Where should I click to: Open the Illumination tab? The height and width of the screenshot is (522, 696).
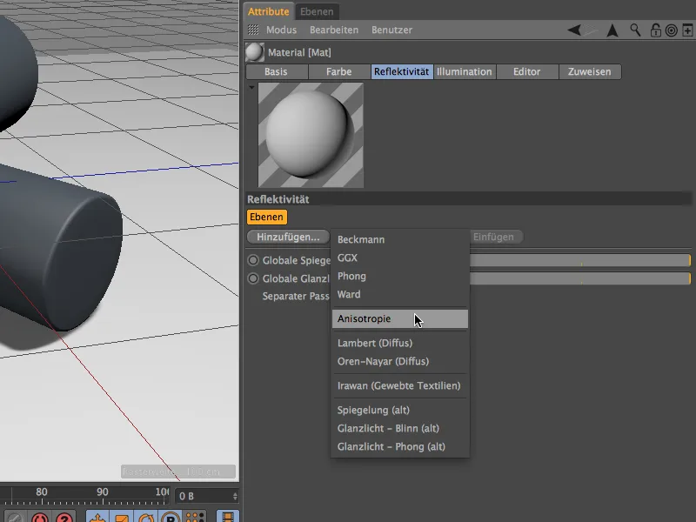tap(465, 71)
